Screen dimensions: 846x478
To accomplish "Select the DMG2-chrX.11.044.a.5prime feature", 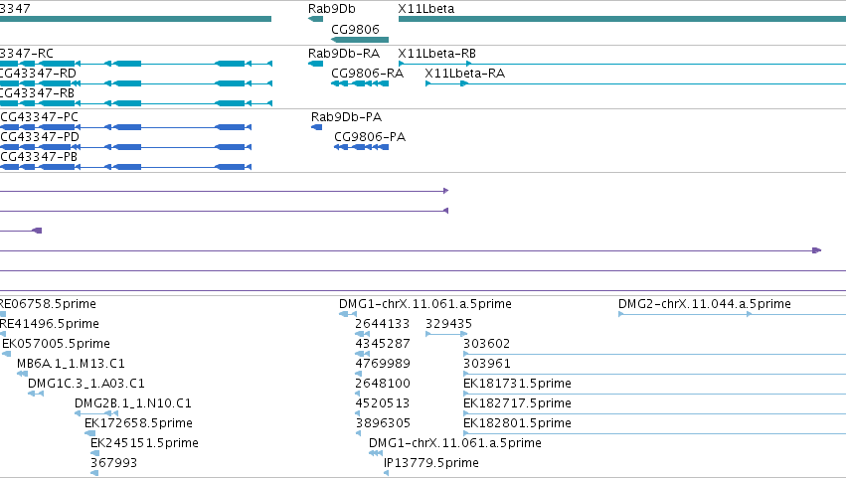I will [x=732, y=314].
